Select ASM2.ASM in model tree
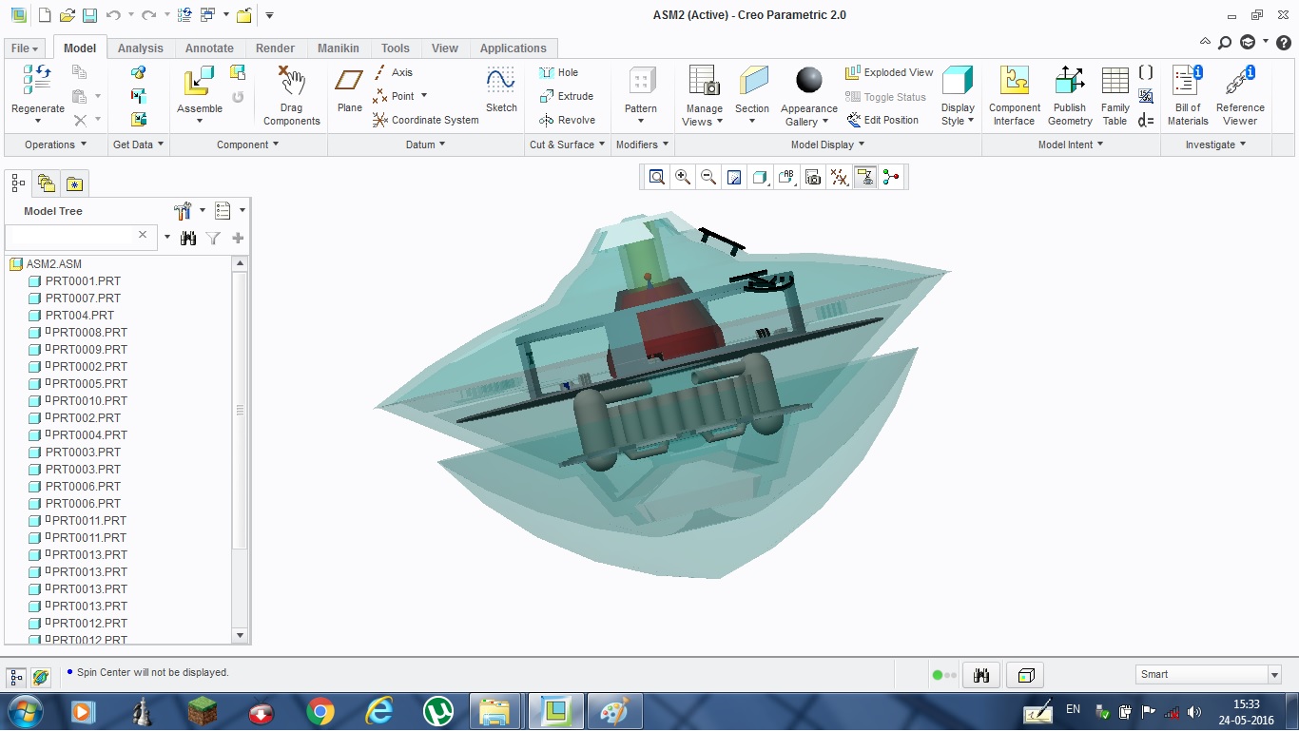 tap(54, 263)
